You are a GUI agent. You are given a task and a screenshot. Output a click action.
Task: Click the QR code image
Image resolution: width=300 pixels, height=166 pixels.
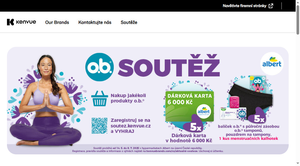[100, 126]
